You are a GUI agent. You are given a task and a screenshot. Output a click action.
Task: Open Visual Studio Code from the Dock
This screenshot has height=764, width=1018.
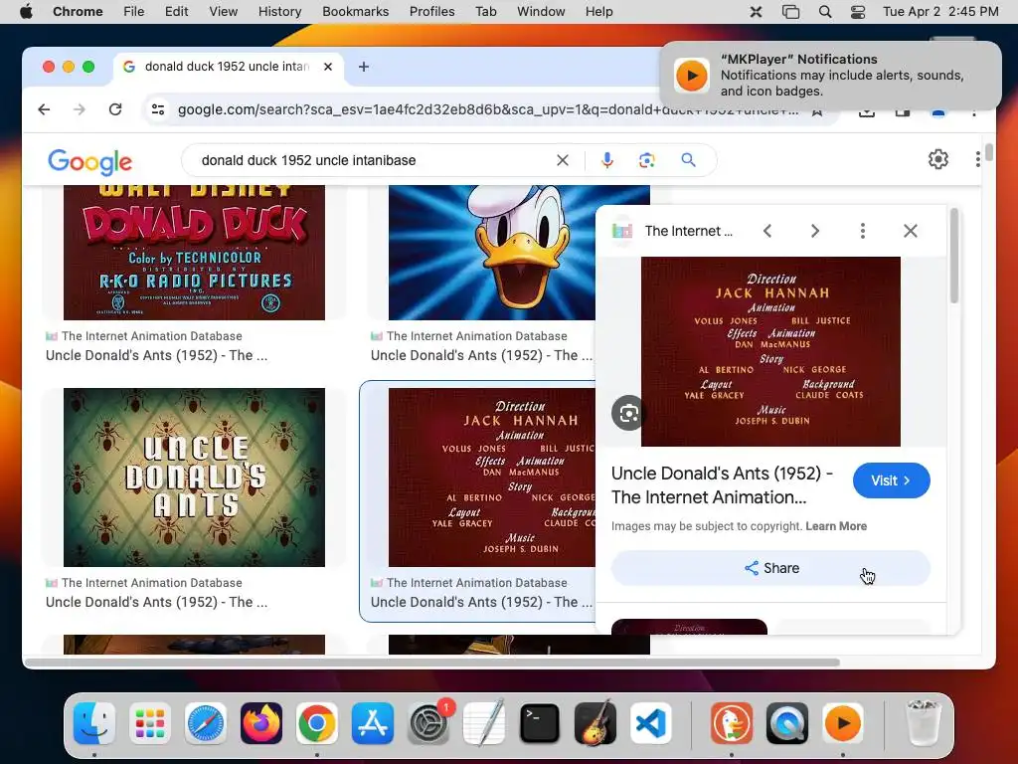651,723
